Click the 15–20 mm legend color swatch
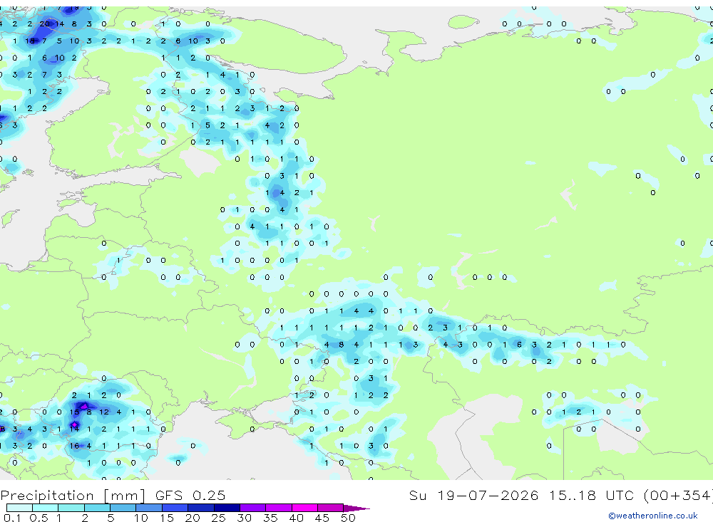This screenshot has height=522, width=713. (175, 508)
